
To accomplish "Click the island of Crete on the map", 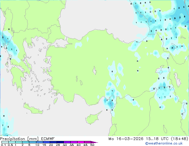I will [33, 109].
